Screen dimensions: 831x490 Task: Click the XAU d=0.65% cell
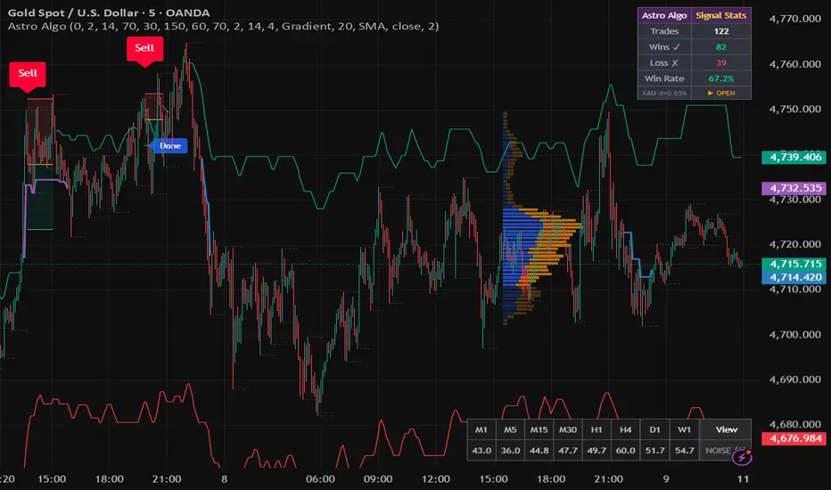pyautogui.click(x=664, y=93)
